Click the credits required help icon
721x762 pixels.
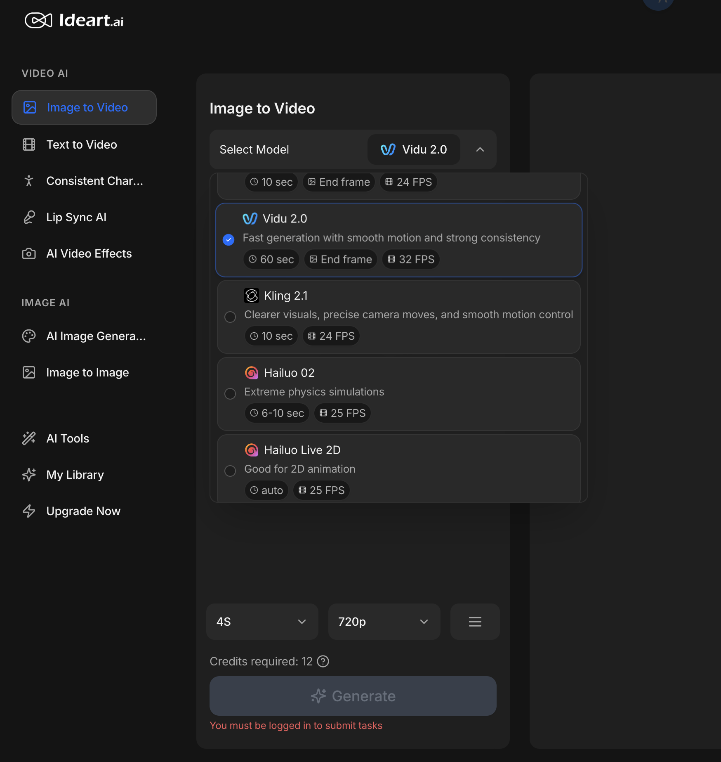[323, 661]
